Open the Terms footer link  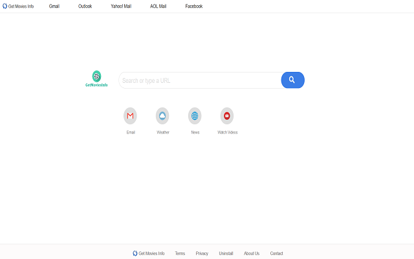pyautogui.click(x=180, y=253)
